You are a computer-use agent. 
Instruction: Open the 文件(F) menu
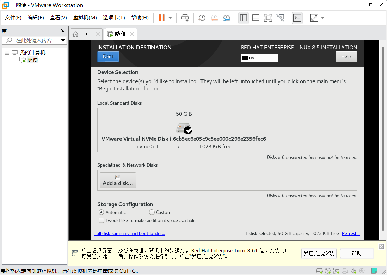13,18
